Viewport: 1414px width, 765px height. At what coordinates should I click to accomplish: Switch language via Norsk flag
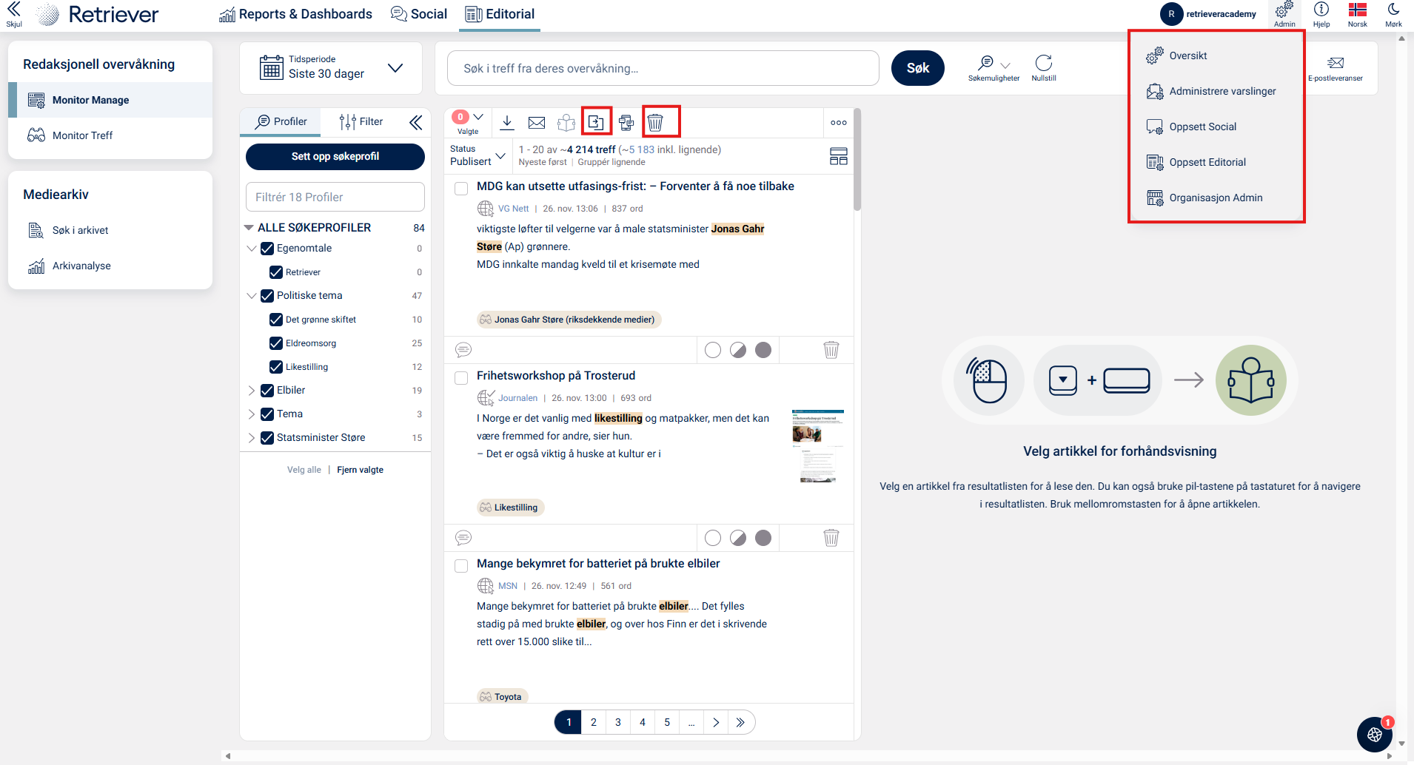[x=1358, y=14]
